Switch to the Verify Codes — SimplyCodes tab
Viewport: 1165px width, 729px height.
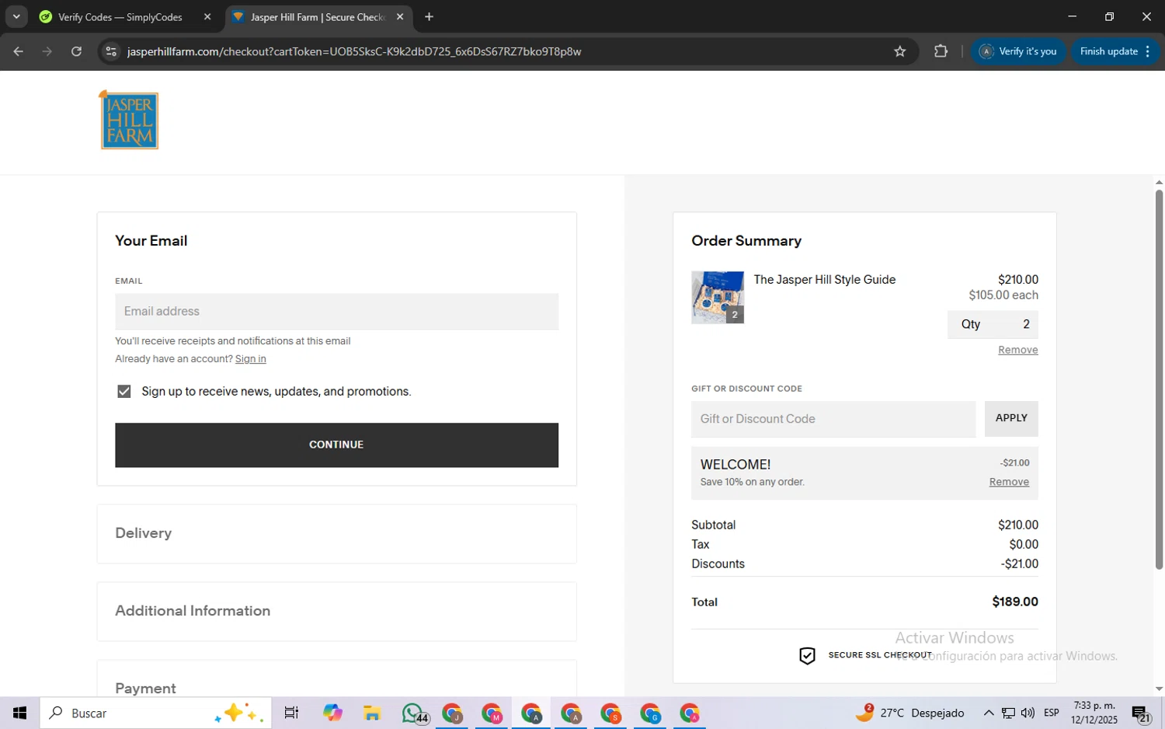[x=120, y=17]
